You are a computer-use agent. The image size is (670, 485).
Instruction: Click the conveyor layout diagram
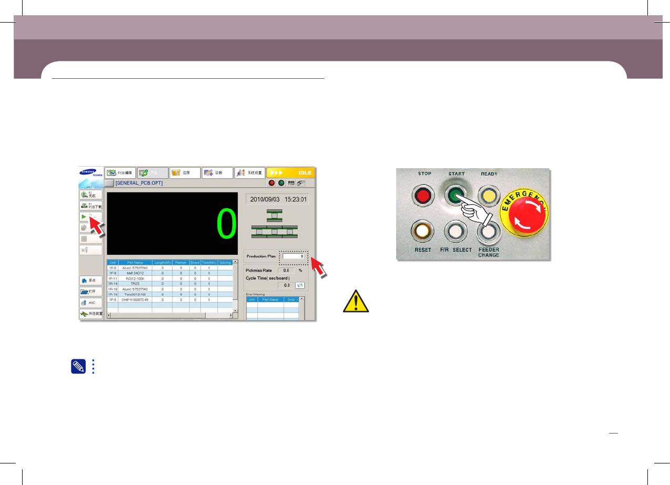[273, 223]
